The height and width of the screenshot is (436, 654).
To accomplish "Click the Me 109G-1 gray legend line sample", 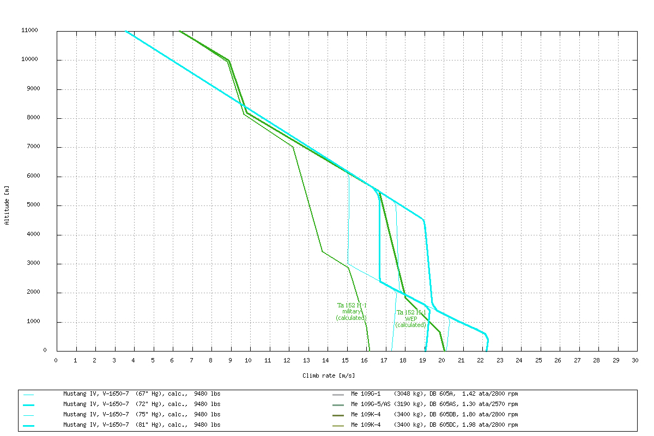I will (338, 394).
